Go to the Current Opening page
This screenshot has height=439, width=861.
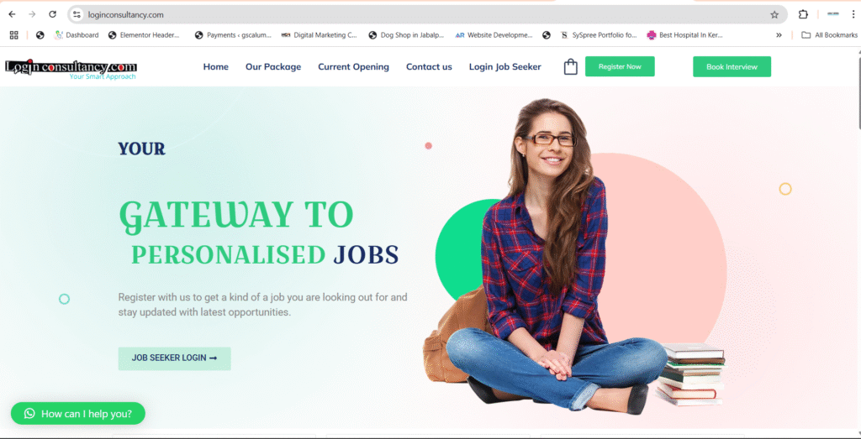(x=354, y=67)
